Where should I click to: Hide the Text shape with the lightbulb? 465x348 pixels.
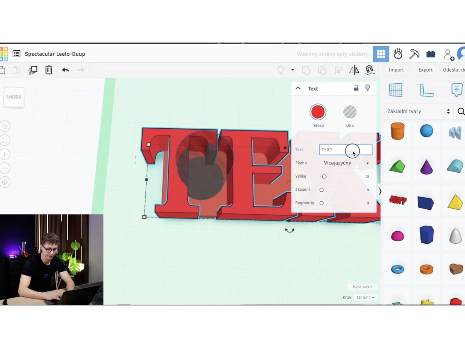(x=367, y=87)
